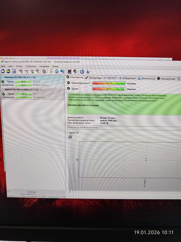Click the blue info About icon in toolbar
The height and width of the screenshot is (242, 181).
(x=88, y=72)
